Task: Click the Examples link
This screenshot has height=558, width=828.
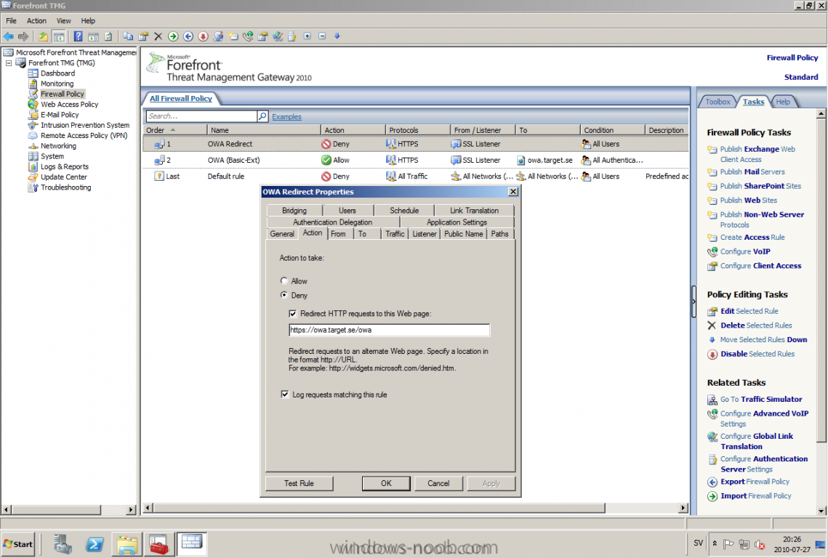Action: coord(286,117)
